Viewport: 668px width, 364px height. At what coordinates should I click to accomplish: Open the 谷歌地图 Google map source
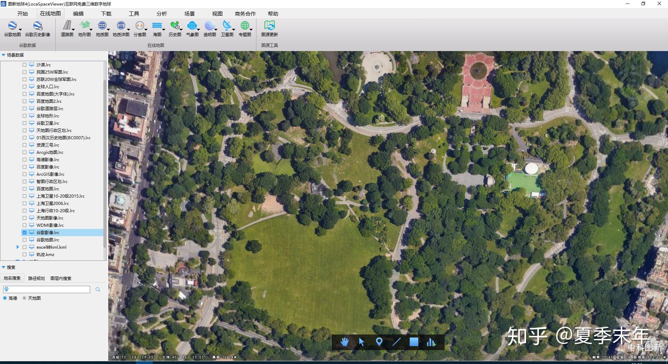click(12, 28)
